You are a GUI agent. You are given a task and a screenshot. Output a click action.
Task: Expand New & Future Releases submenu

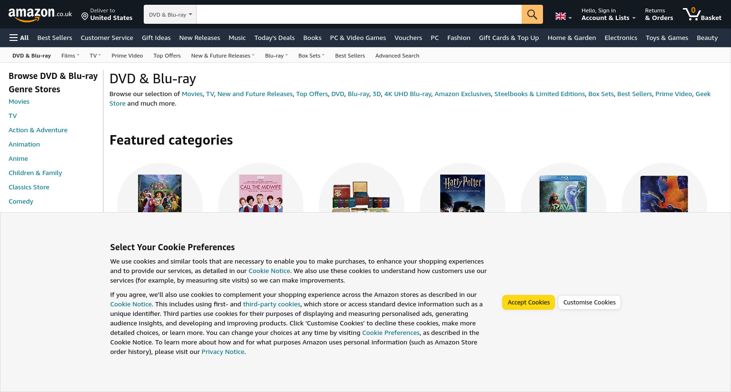pyautogui.click(x=223, y=56)
